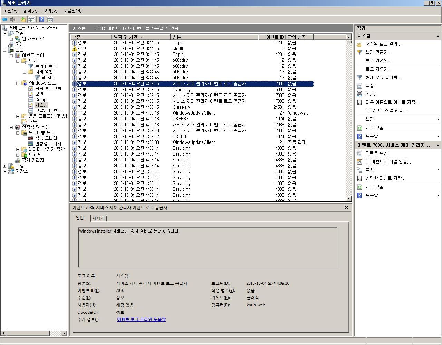Screen dimensions: 442x345
Task: Click the tree pane scroll right arrow
Action: pos(64,333)
